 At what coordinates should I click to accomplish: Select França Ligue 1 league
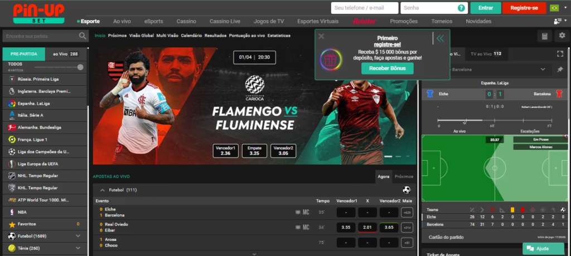point(45,139)
